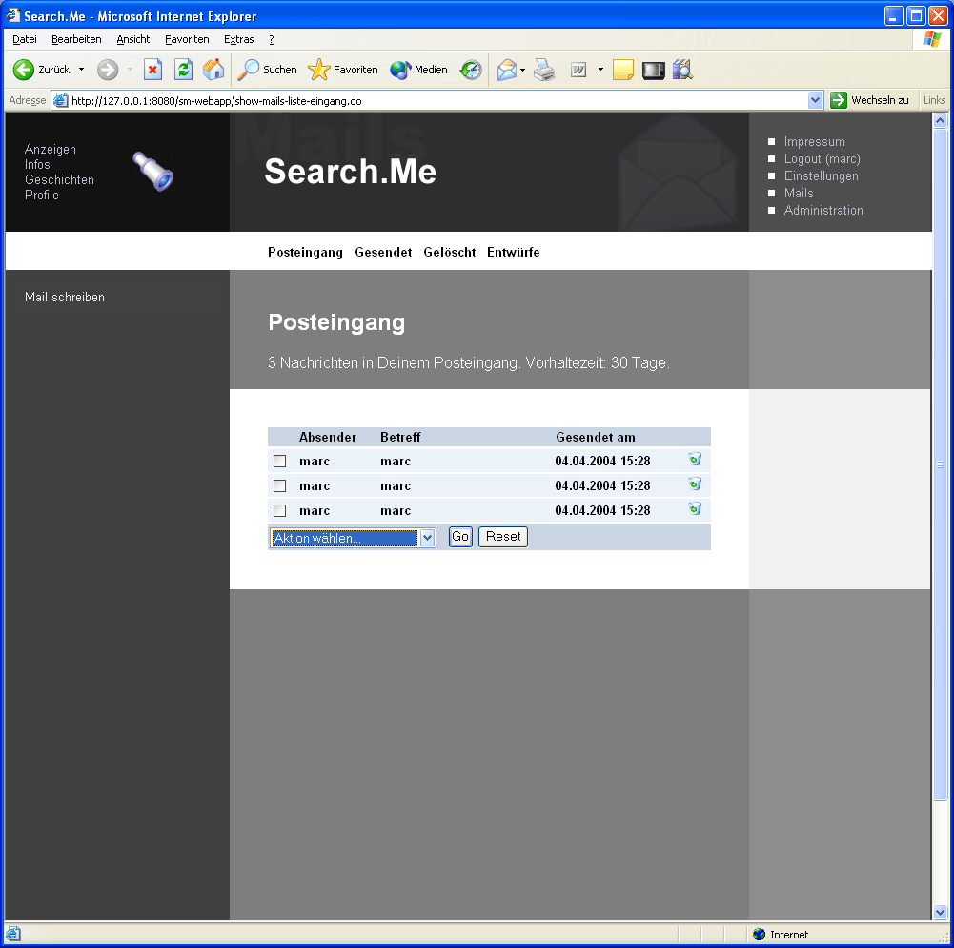
Task: Check the third mail's checkbox
Action: point(280,511)
